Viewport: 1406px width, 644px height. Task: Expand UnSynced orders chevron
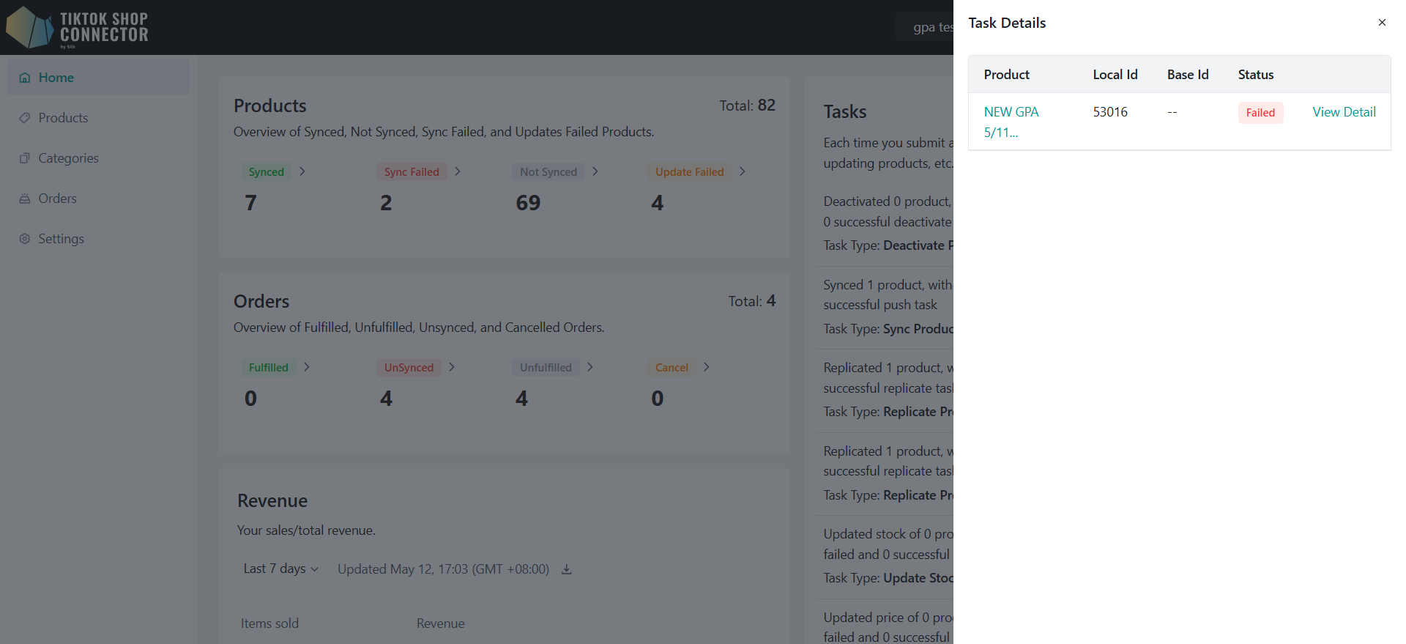pos(452,367)
